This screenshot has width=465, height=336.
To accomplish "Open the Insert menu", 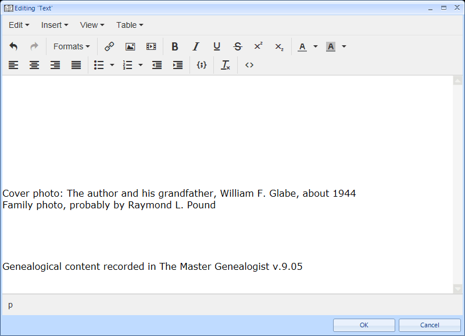I will 55,25.
